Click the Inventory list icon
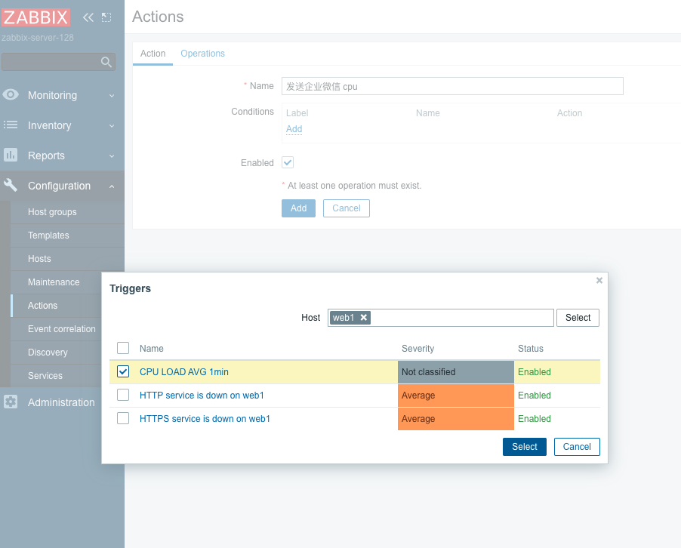 click(x=11, y=125)
